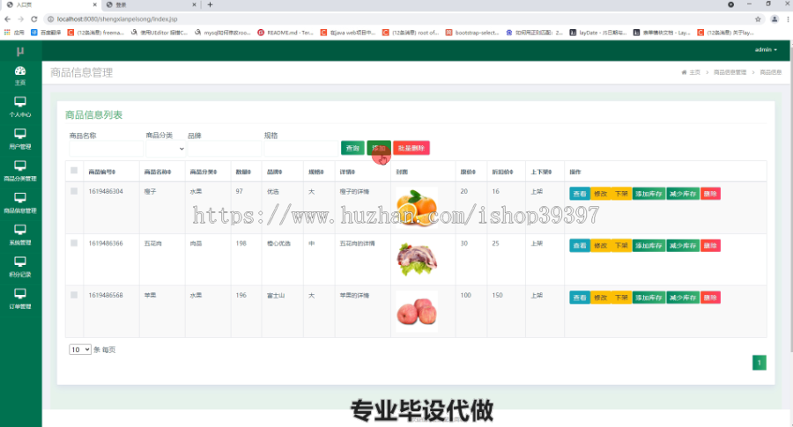The height and width of the screenshot is (427, 793).
Task: Close the 登录 browser tab
Action: [x=194, y=4]
